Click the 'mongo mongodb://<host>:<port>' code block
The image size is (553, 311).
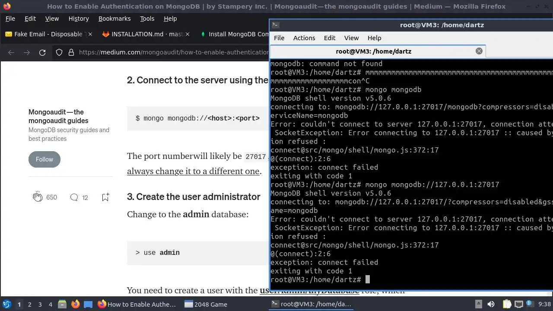[198, 118]
